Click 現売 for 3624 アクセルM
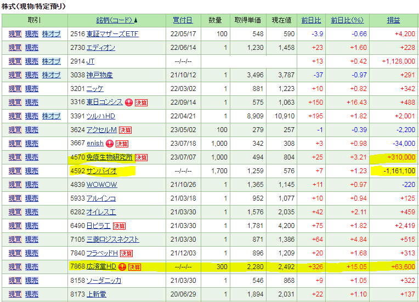The height and width of the screenshot is (302, 419). coord(31,130)
